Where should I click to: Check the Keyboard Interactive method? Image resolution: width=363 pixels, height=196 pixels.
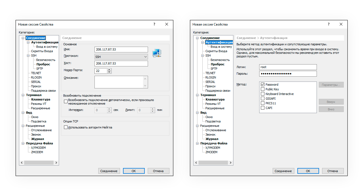(x=263, y=94)
